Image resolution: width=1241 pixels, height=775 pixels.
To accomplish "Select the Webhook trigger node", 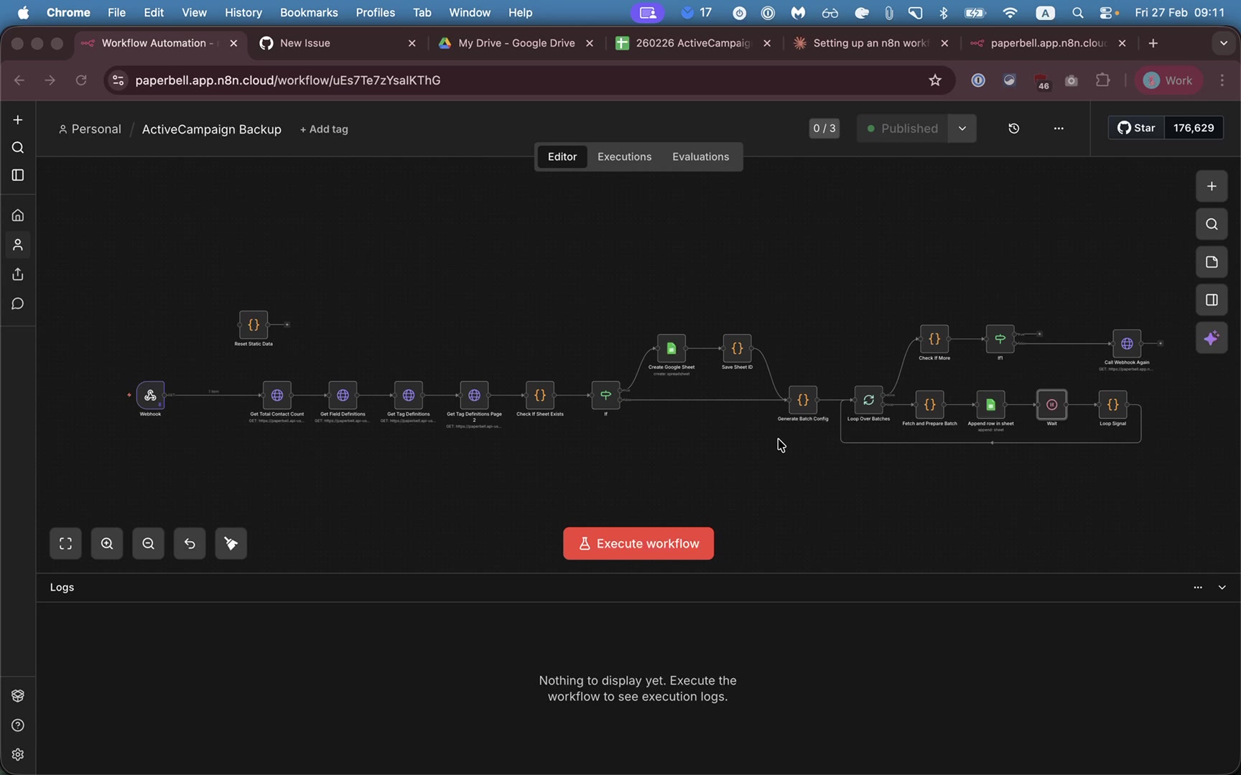I will coord(150,395).
